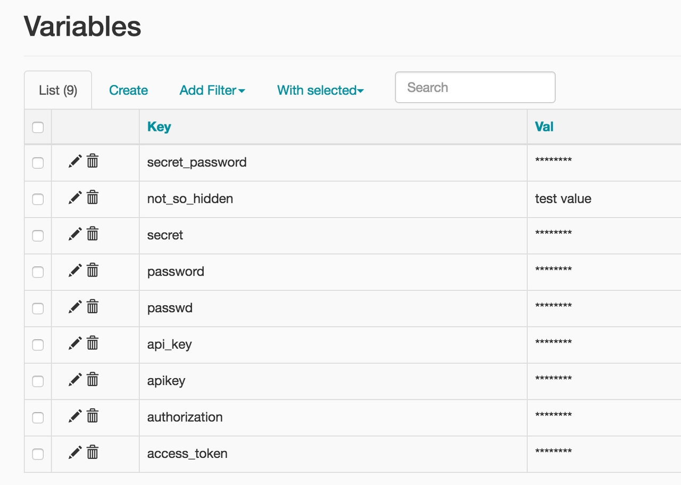Sort the table by Key column
This screenshot has width=681, height=485.
(x=159, y=127)
